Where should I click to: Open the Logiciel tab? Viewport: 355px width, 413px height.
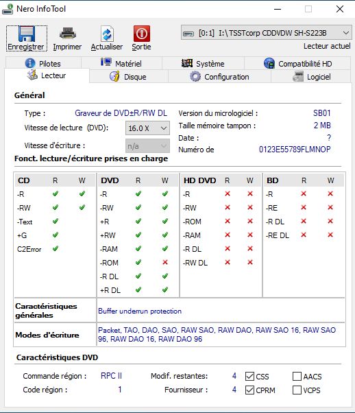311,77
